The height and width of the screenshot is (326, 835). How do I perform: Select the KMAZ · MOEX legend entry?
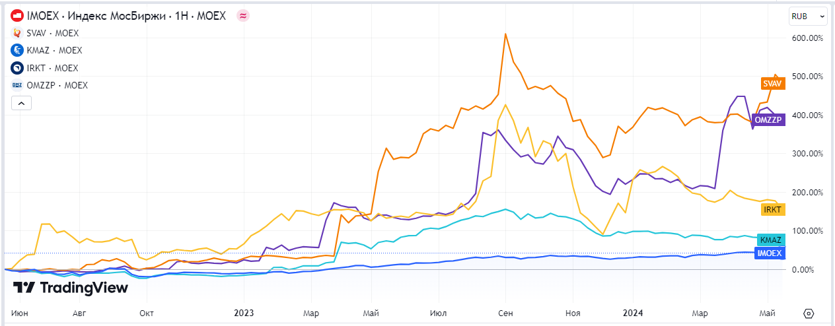click(55, 50)
